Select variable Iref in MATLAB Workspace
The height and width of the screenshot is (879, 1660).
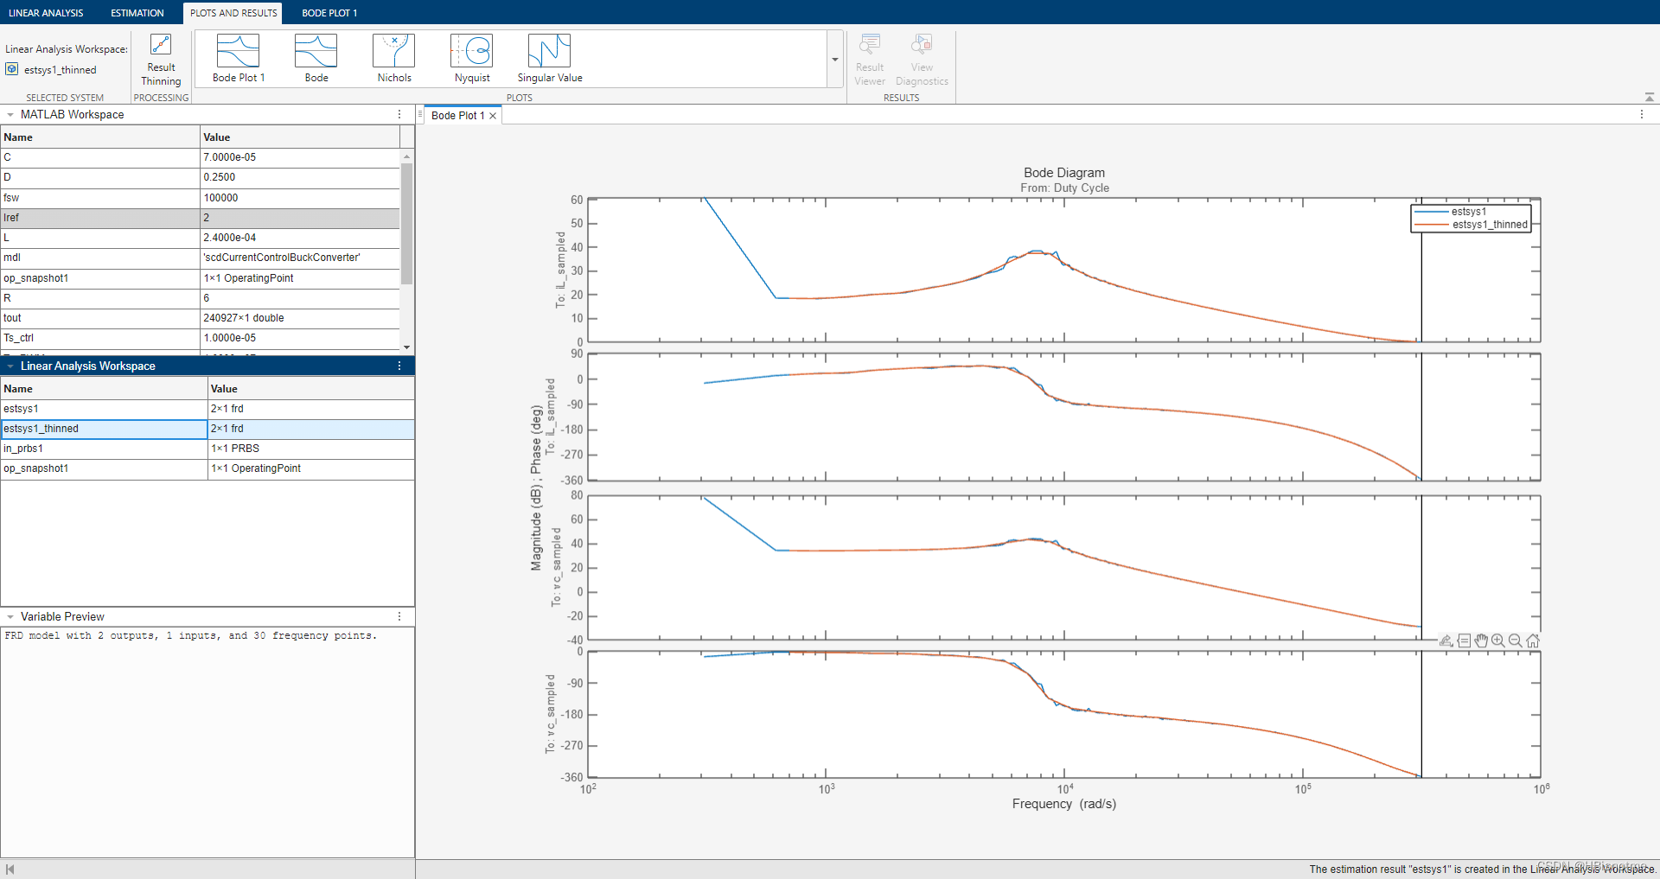[200, 218]
